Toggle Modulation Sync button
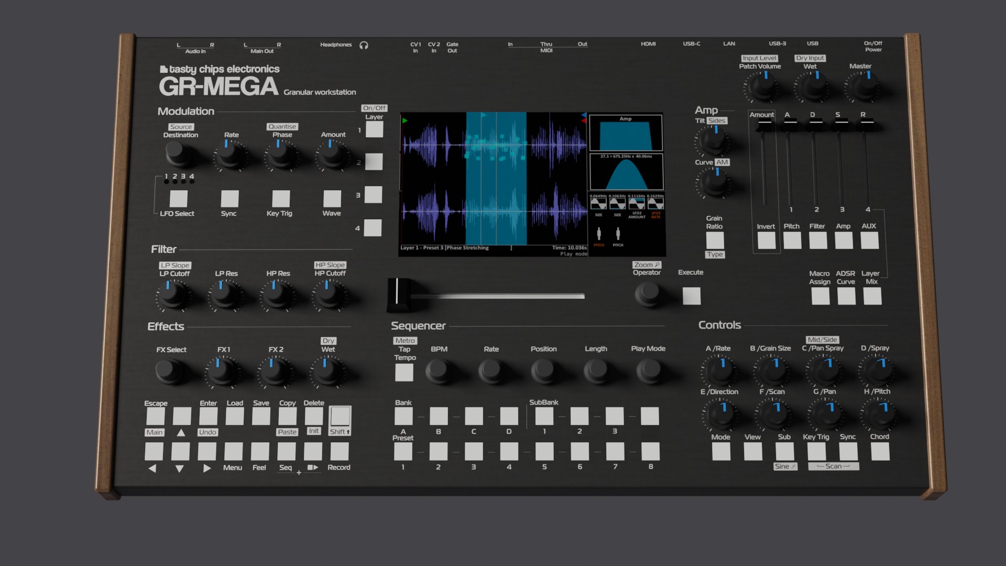 [229, 199]
